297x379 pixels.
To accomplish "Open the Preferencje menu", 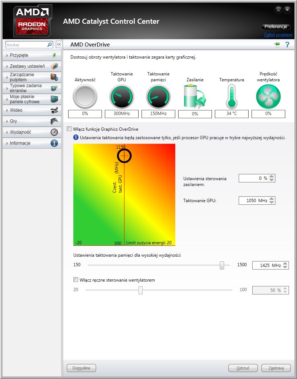I will click(276, 27).
